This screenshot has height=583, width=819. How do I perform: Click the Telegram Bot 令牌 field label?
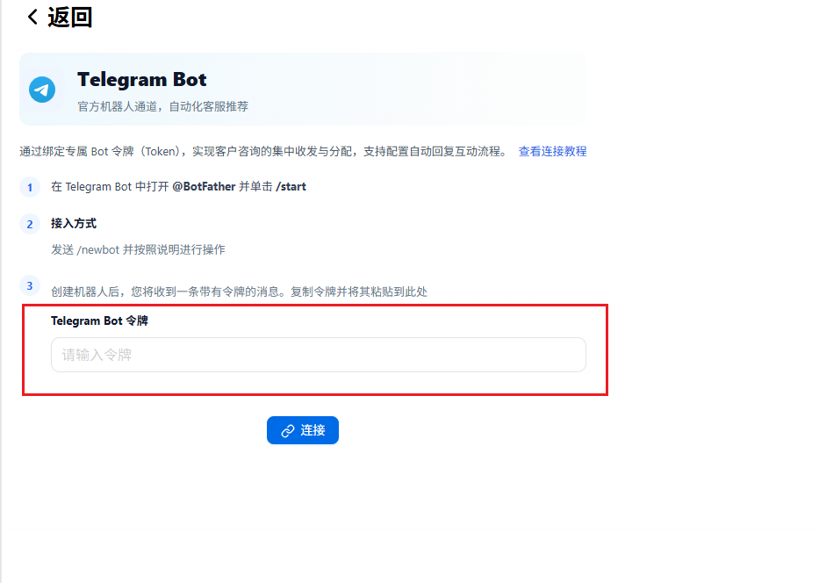tap(99, 320)
